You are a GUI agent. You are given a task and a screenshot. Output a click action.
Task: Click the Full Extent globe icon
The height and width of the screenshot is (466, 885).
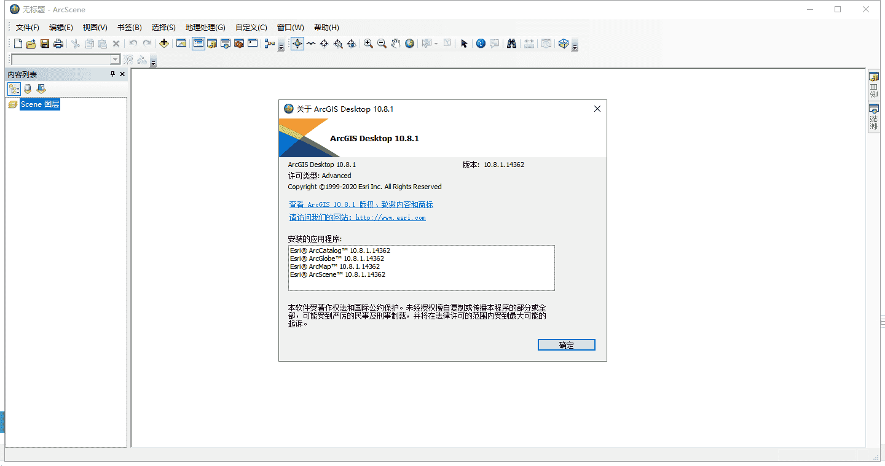pyautogui.click(x=410, y=44)
